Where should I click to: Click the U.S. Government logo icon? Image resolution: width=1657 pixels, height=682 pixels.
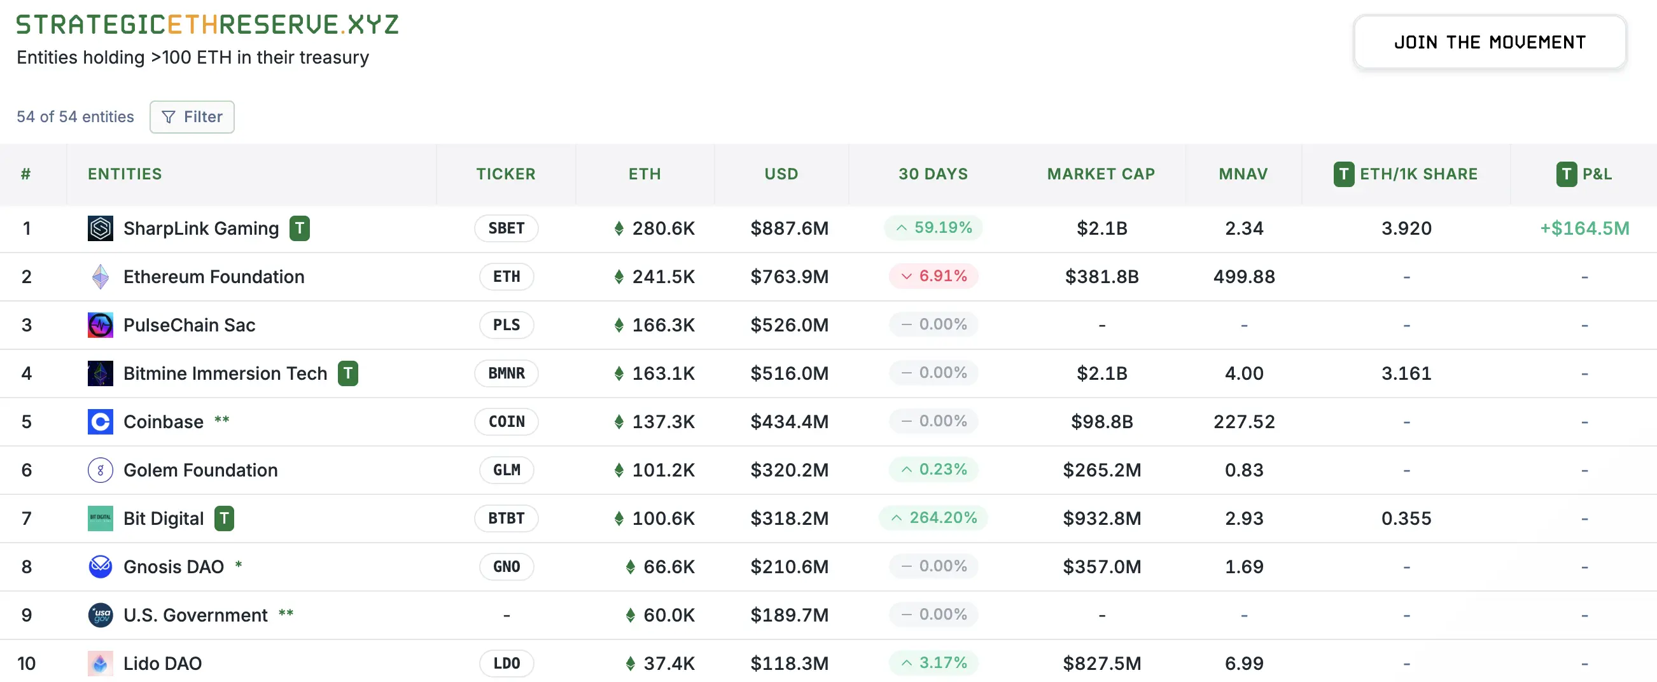101,615
